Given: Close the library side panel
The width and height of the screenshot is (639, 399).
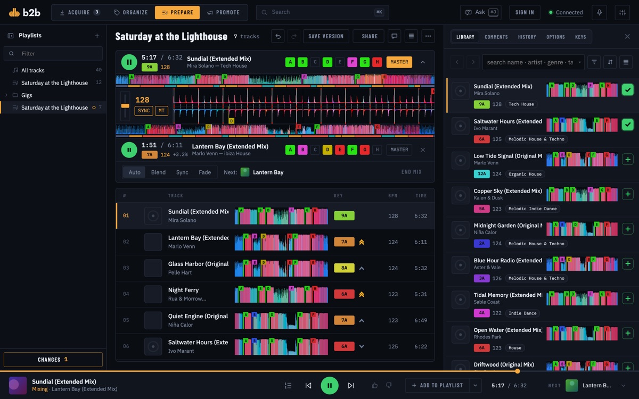Looking at the screenshot, I should tap(627, 36).
